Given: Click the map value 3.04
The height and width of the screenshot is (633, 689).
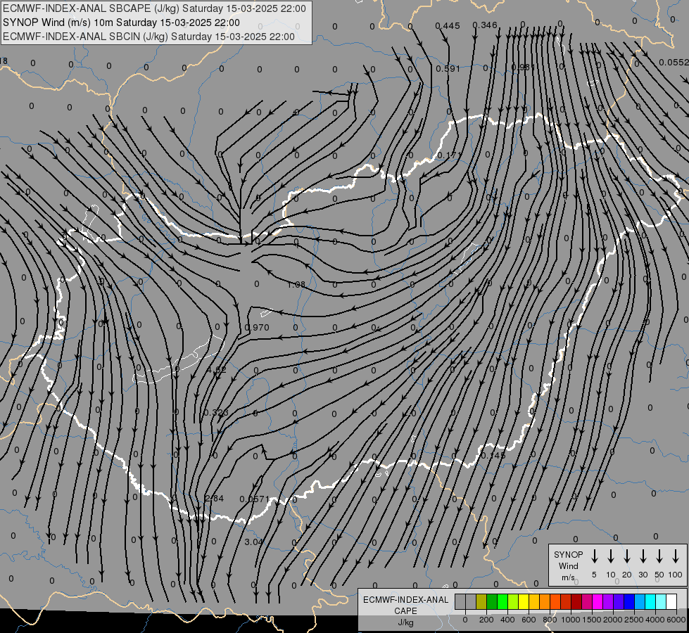Looking at the screenshot, I should click(254, 542).
